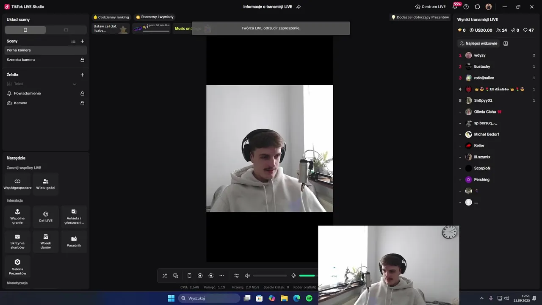Select the portrait layout mode

pyautogui.click(x=25, y=30)
